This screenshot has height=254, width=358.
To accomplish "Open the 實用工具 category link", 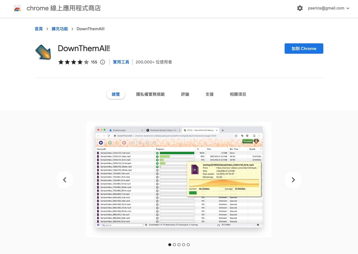I will coord(121,62).
